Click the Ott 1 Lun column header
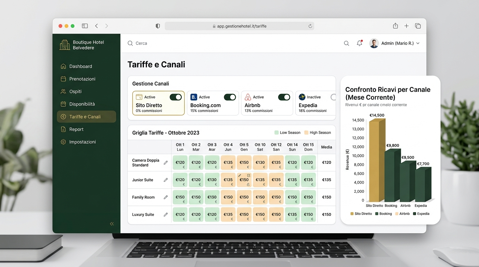479x267 pixels. click(x=180, y=147)
